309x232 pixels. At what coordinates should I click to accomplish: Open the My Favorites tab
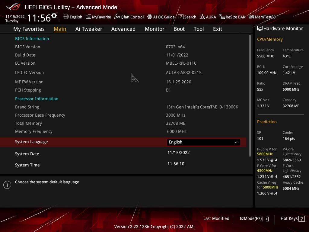tap(29, 29)
